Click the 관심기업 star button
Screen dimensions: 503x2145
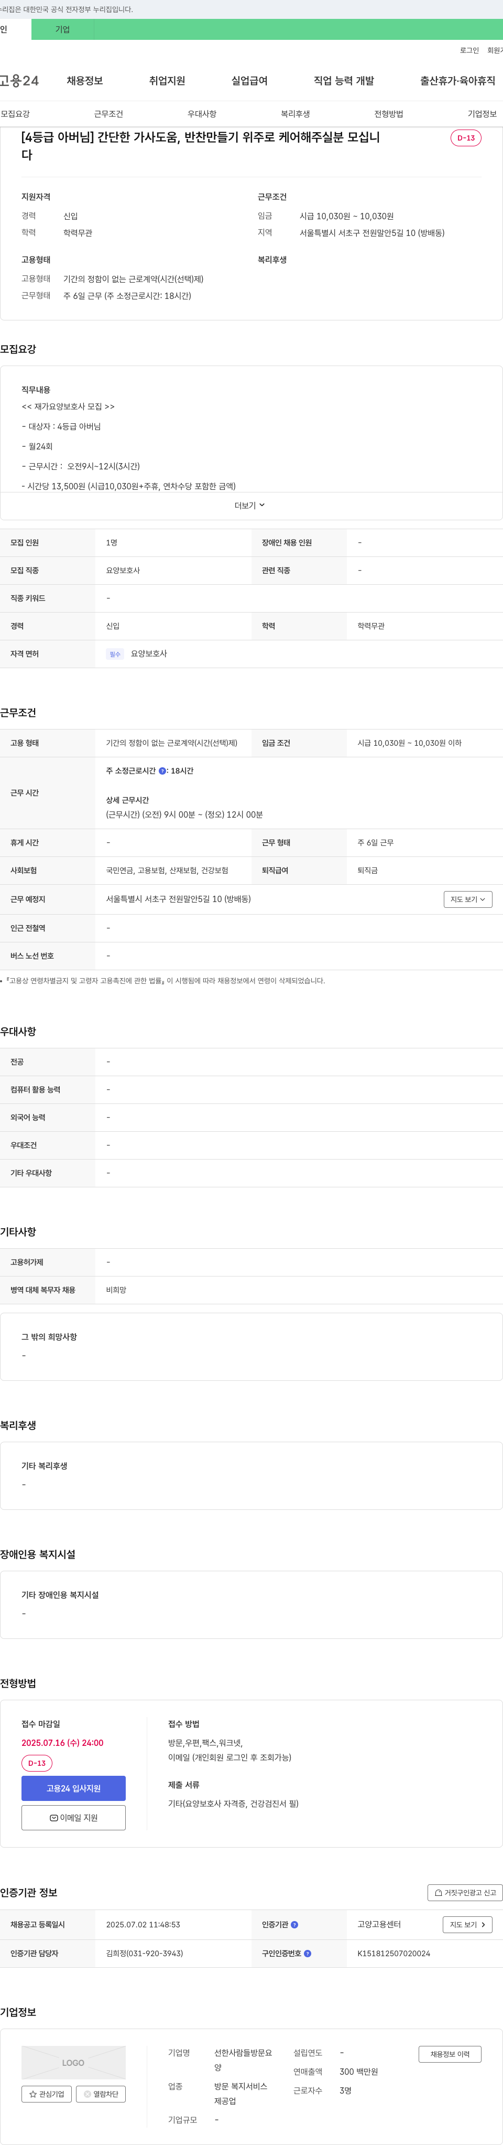tap(47, 2094)
